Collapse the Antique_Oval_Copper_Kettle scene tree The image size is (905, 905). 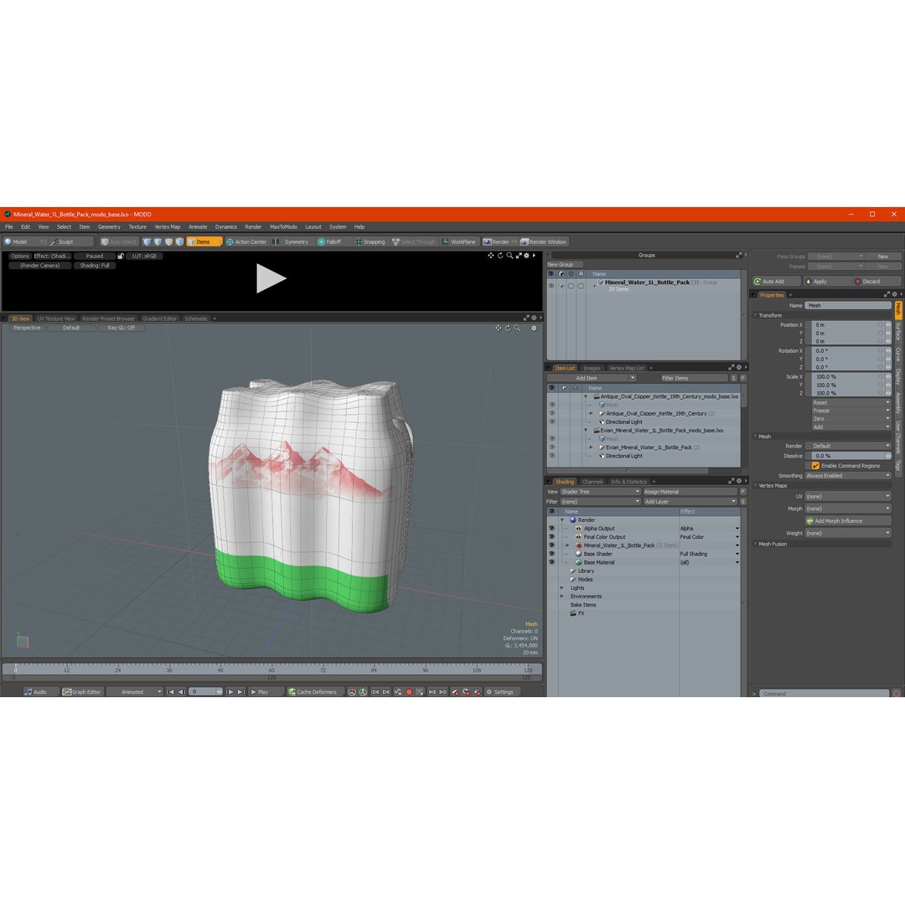[x=585, y=396]
